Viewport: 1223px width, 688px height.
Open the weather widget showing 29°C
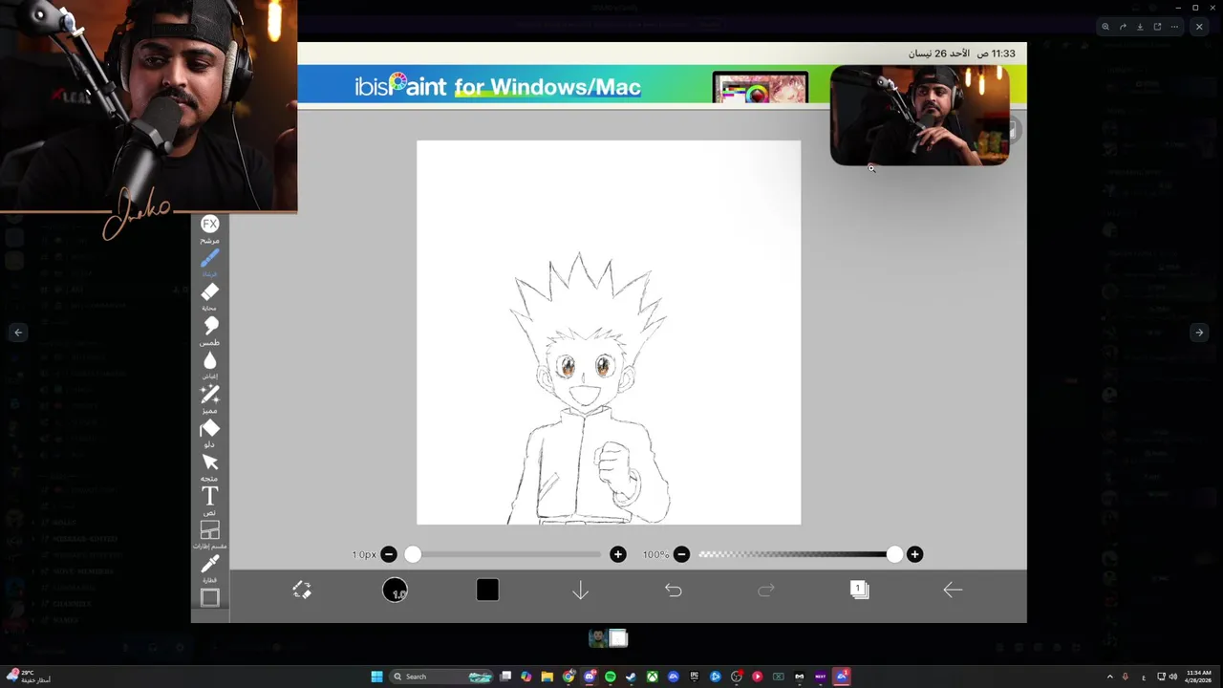pyautogui.click(x=29, y=677)
